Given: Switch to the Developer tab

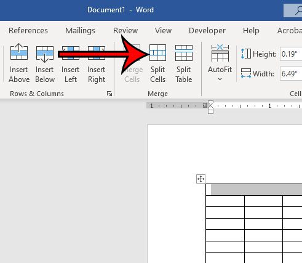Looking at the screenshot, I should 207,31.
